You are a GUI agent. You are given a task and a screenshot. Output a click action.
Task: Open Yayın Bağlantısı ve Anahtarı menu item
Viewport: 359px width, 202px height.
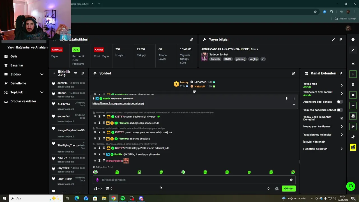coord(27,47)
